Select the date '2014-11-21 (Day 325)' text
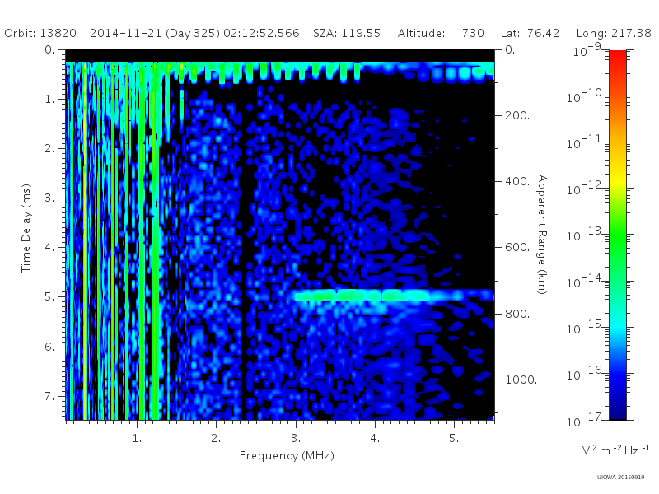Screen dimensions: 659x494 [x=155, y=33]
